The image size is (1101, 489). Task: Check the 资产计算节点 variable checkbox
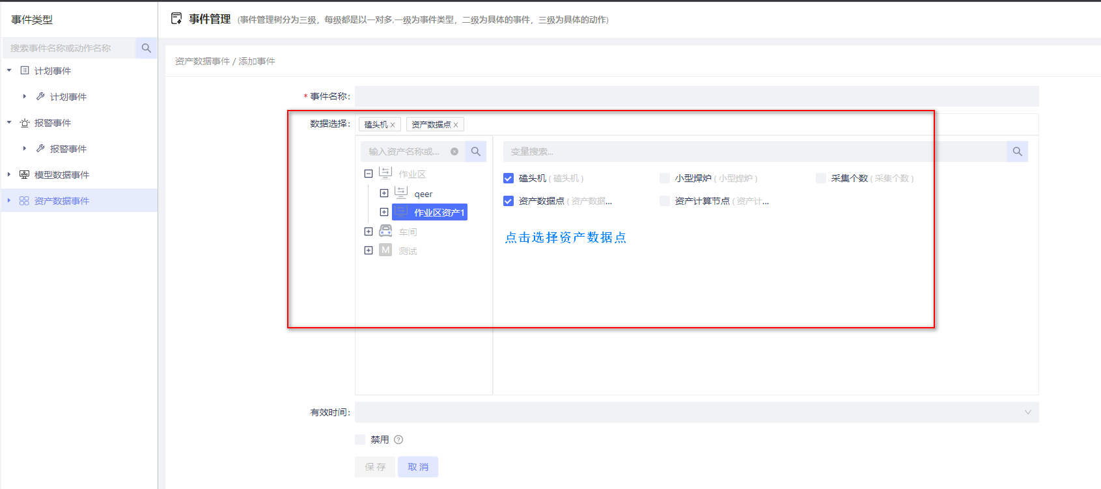(x=665, y=201)
